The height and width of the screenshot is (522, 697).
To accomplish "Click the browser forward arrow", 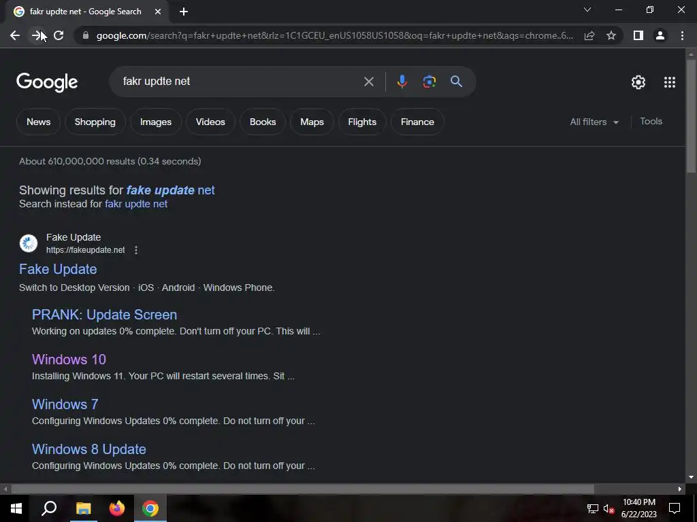I will (37, 35).
